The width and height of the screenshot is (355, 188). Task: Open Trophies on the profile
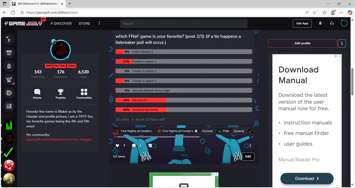click(x=60, y=94)
